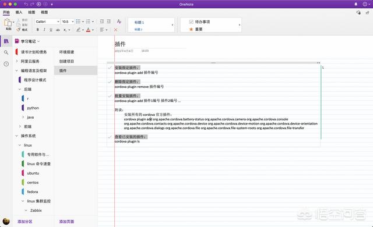Image resolution: width=373 pixels, height=227 pixels.
Task: Open the bullet style dropdown arrow
Action: [83, 22]
